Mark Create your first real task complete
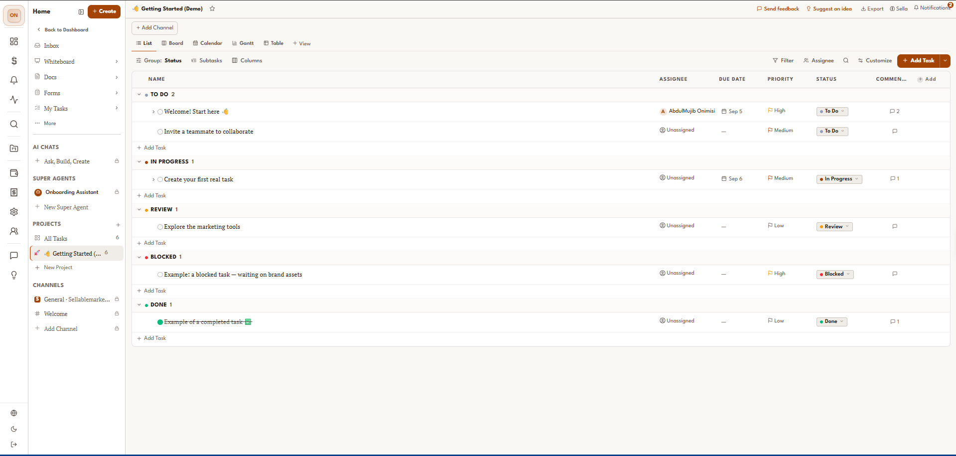 click(x=160, y=179)
